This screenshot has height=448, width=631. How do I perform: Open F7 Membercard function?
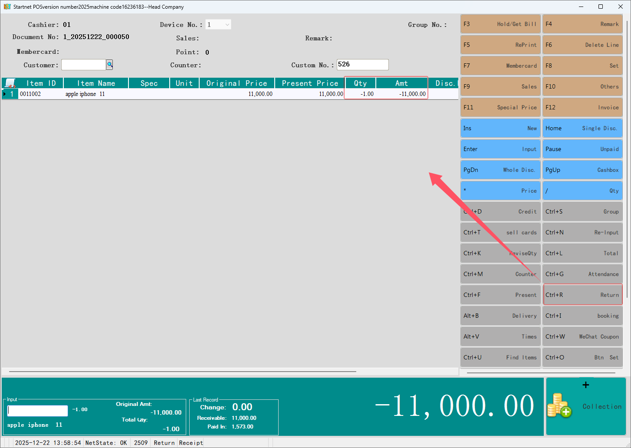pos(500,66)
